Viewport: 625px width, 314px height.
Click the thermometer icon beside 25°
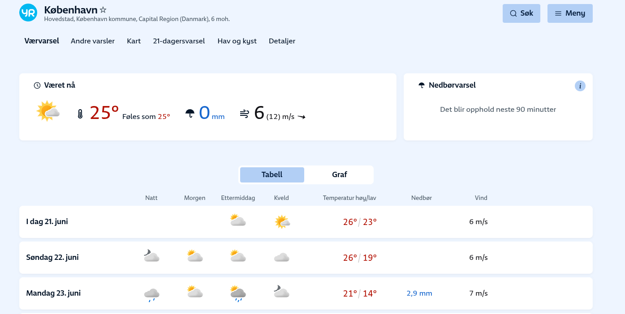[x=80, y=114]
